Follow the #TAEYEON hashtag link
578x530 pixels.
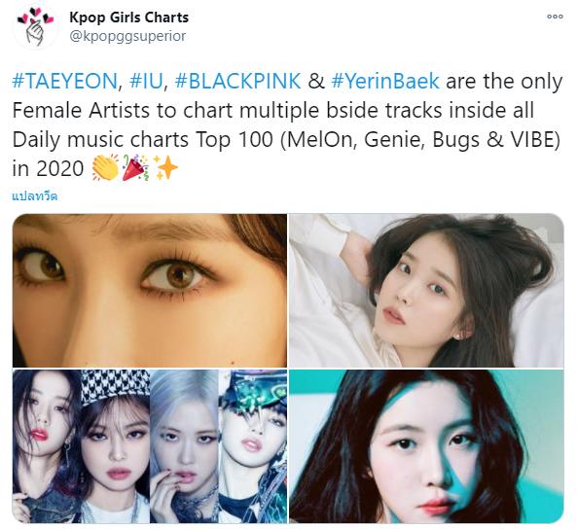[x=64, y=81]
